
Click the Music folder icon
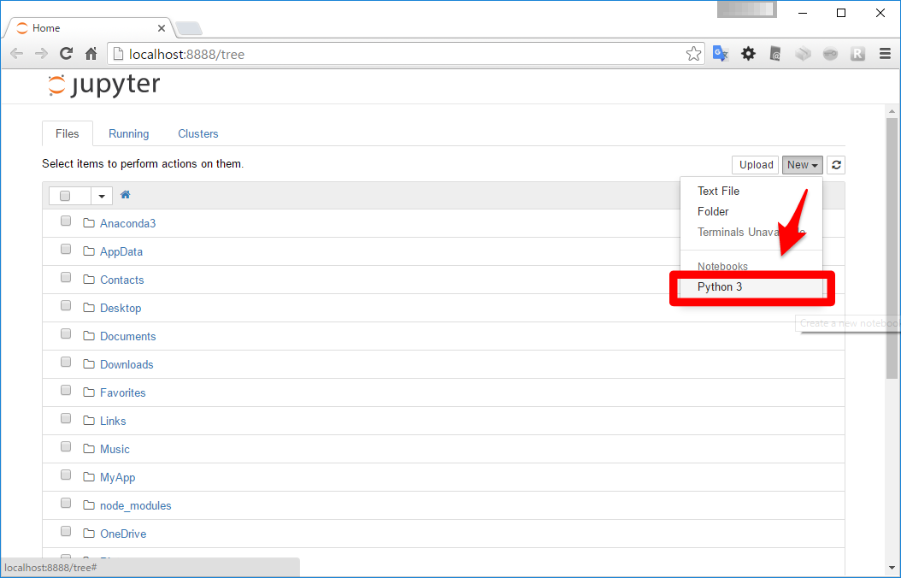pyautogui.click(x=89, y=449)
